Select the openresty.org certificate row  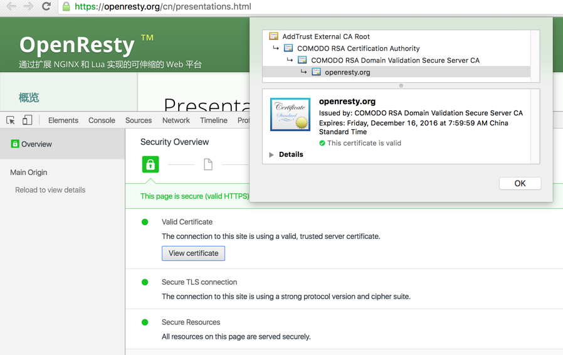point(396,72)
